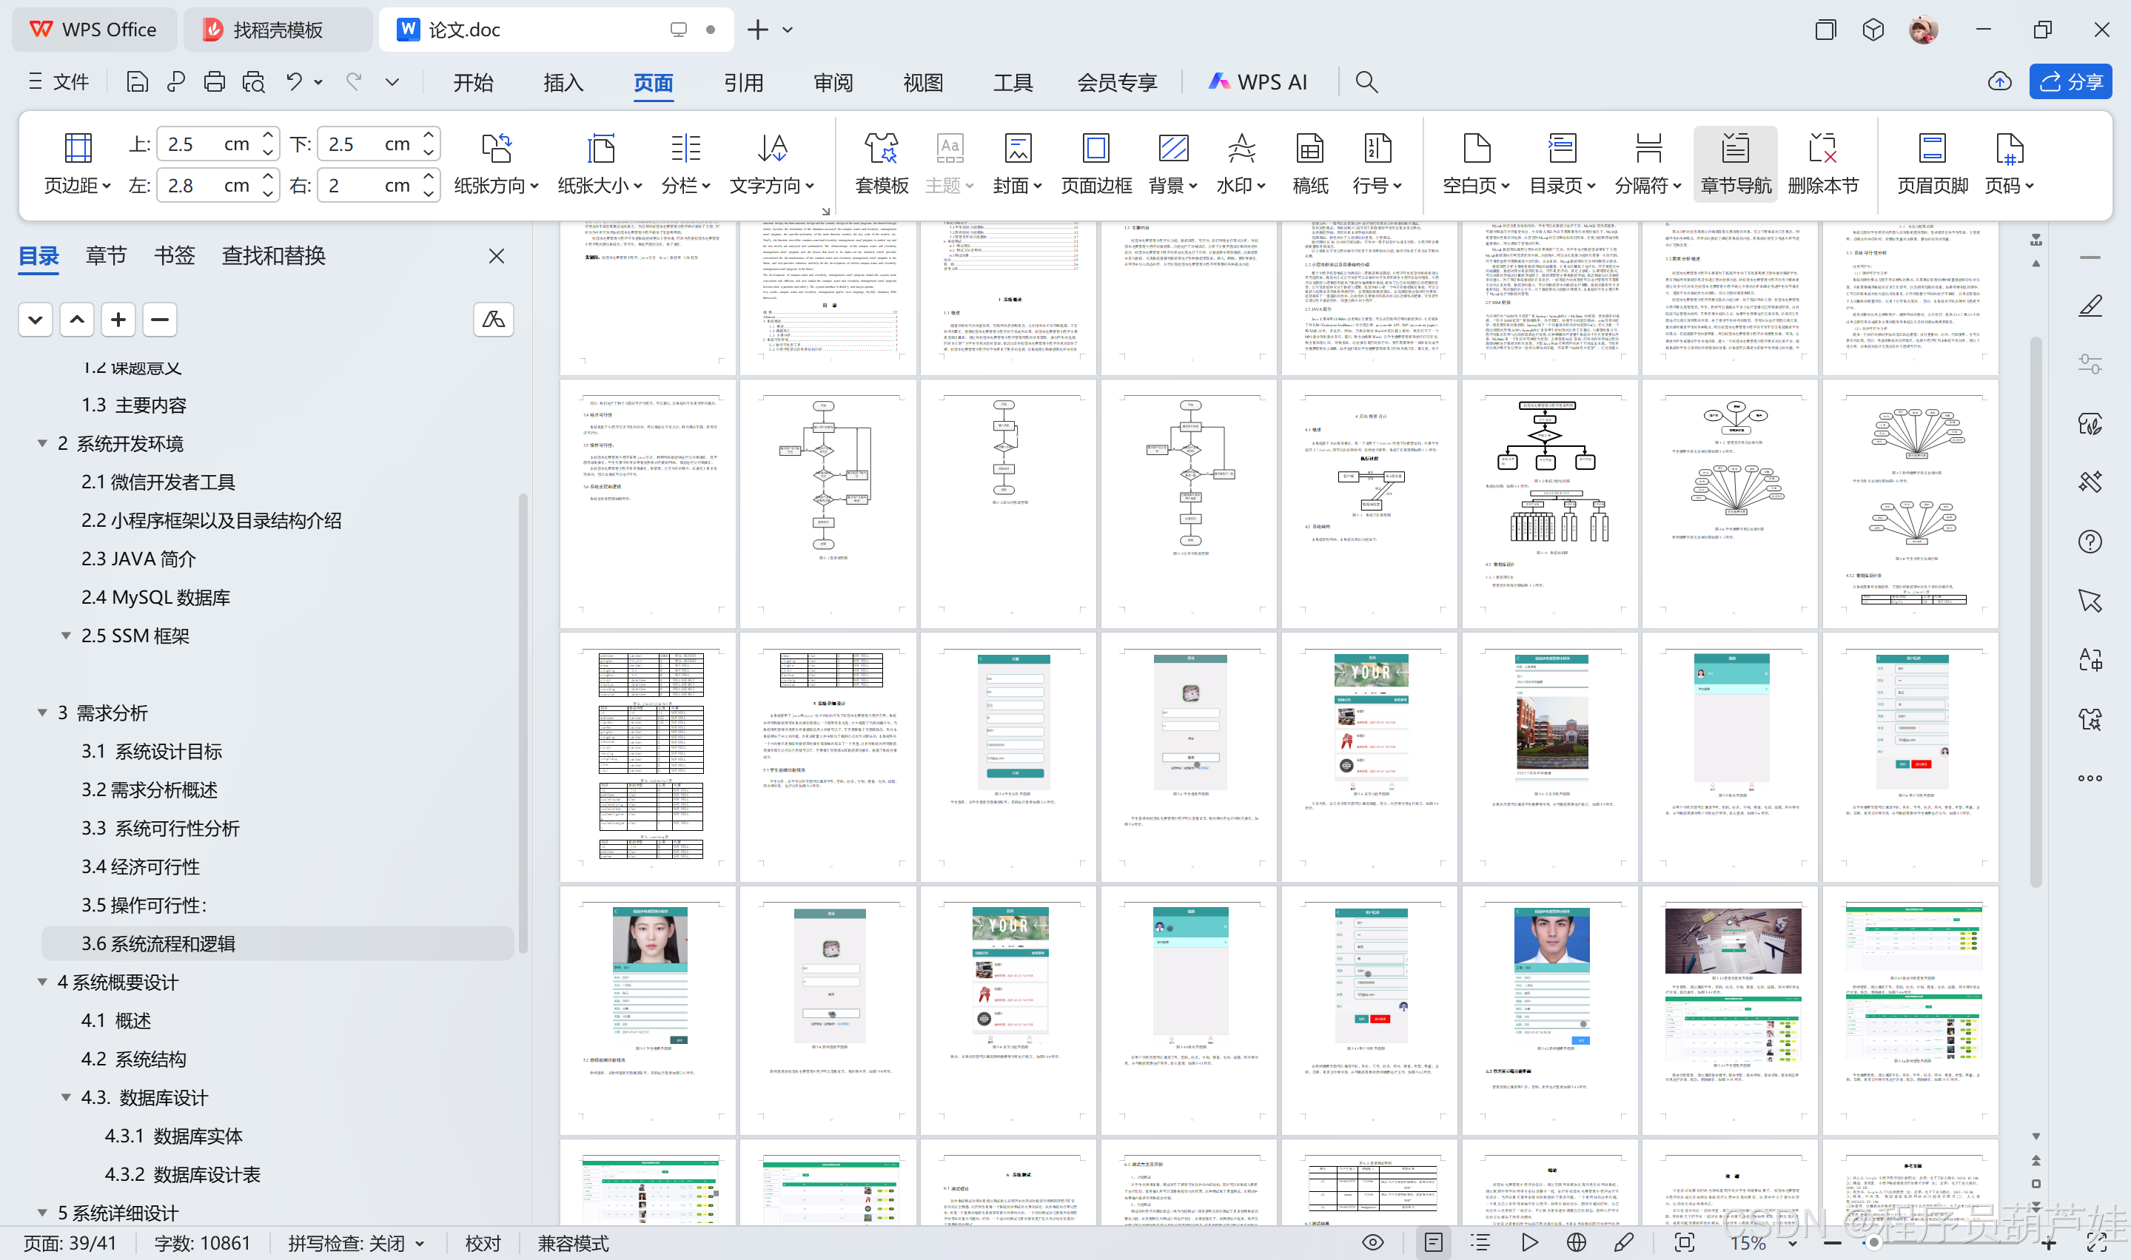Click the collapse level minus button

point(159,320)
